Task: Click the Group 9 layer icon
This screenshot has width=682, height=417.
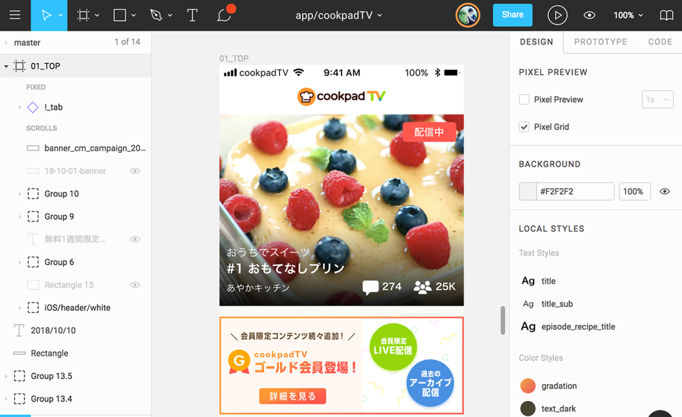Action: click(x=33, y=216)
